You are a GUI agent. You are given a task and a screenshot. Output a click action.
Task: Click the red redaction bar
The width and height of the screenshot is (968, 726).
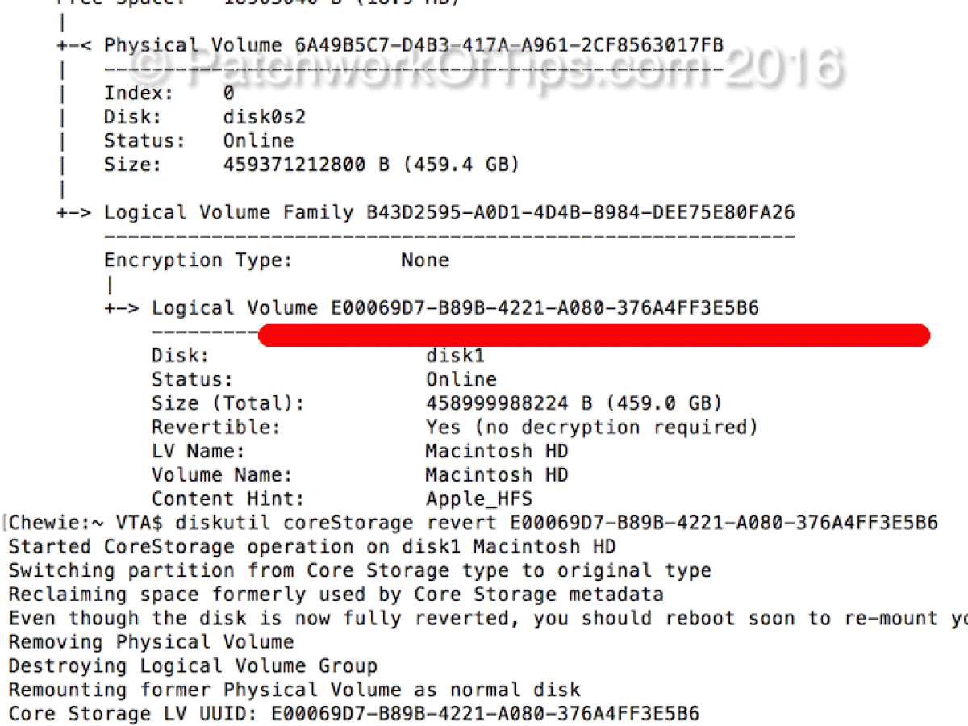tap(594, 336)
